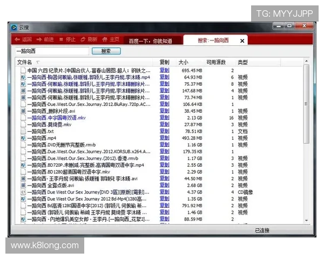Click the video icon of the 147.68 MB row
The width and height of the screenshot is (324, 259).
pyautogui.click(x=23, y=91)
